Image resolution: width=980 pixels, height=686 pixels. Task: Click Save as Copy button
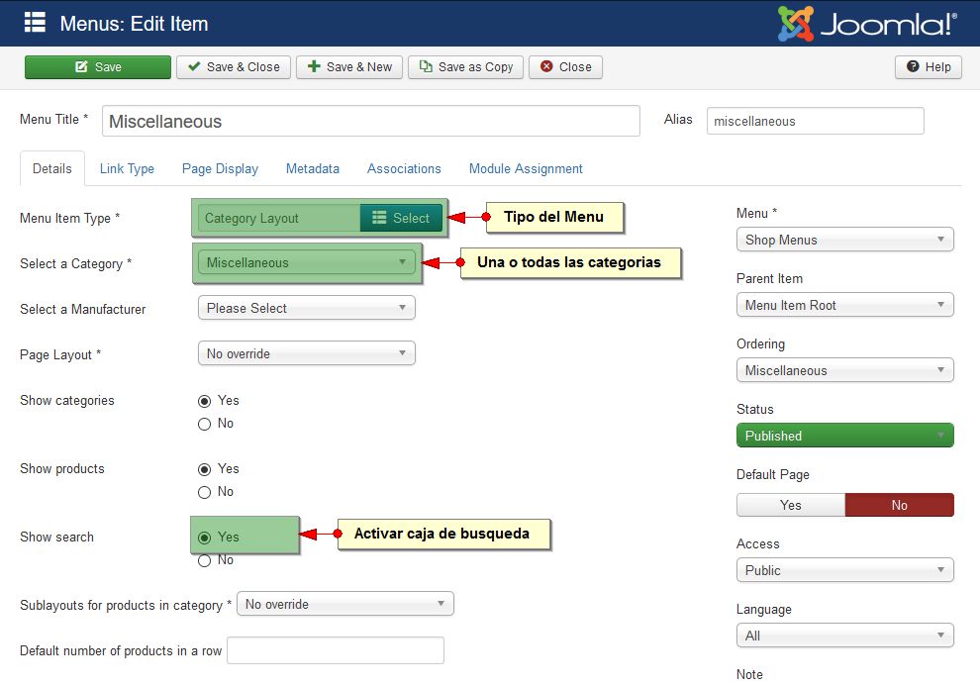tap(465, 67)
